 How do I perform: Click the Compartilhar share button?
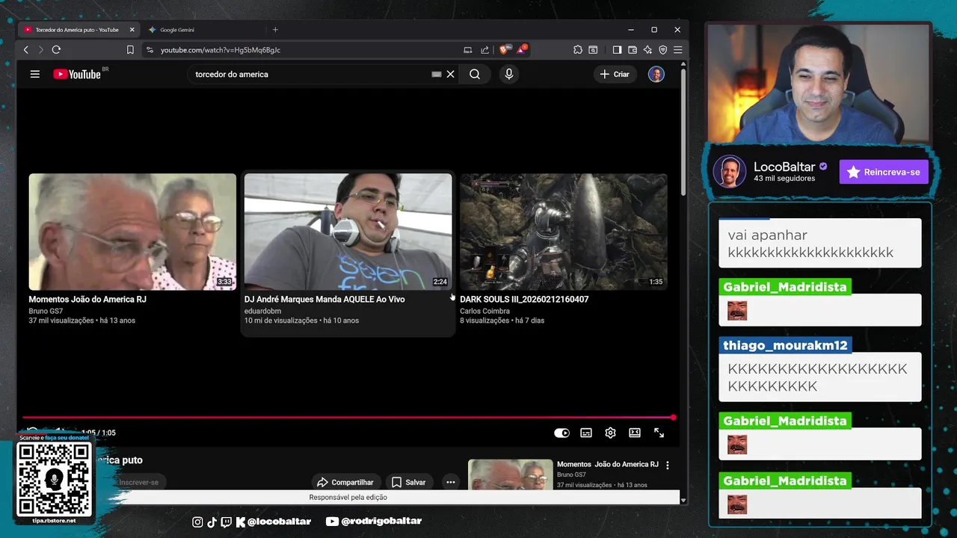345,482
